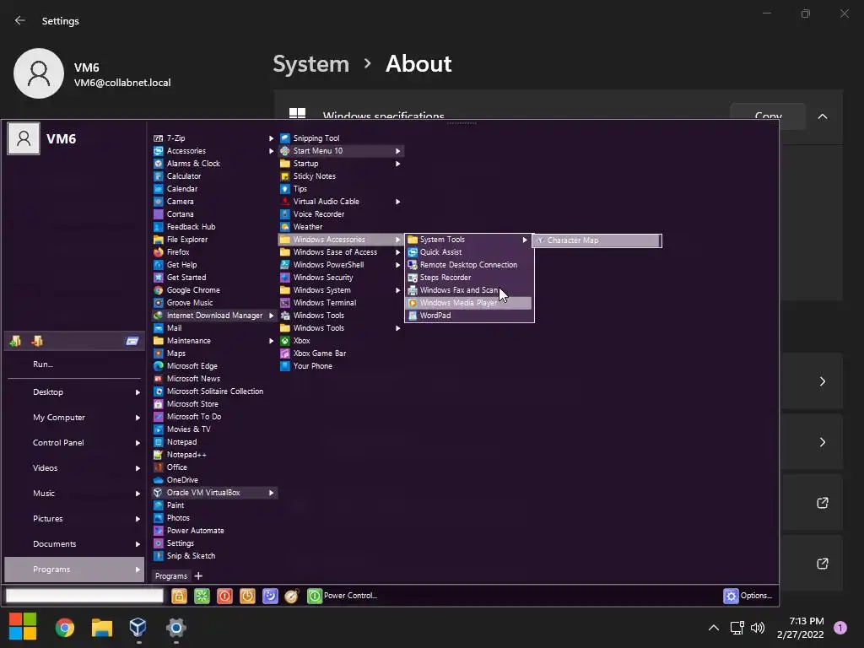This screenshot has width=864, height=648.
Task: Click the red remove-folder icon above Run
Action: pyautogui.click(x=37, y=341)
